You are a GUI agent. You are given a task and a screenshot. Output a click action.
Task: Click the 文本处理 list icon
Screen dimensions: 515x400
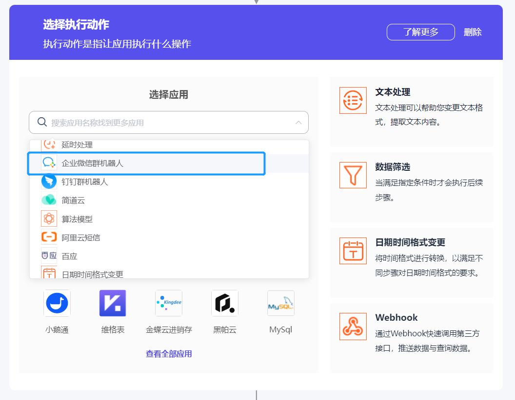(x=353, y=100)
